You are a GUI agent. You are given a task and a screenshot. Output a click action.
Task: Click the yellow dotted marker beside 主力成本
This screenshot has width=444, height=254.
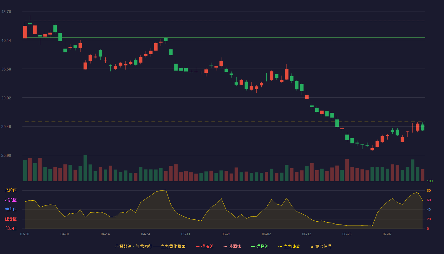(280, 246)
